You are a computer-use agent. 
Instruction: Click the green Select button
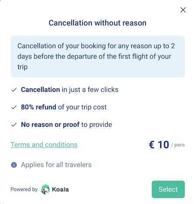pos(168,189)
